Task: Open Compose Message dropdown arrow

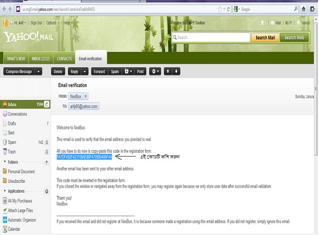Action: [x=39, y=71]
